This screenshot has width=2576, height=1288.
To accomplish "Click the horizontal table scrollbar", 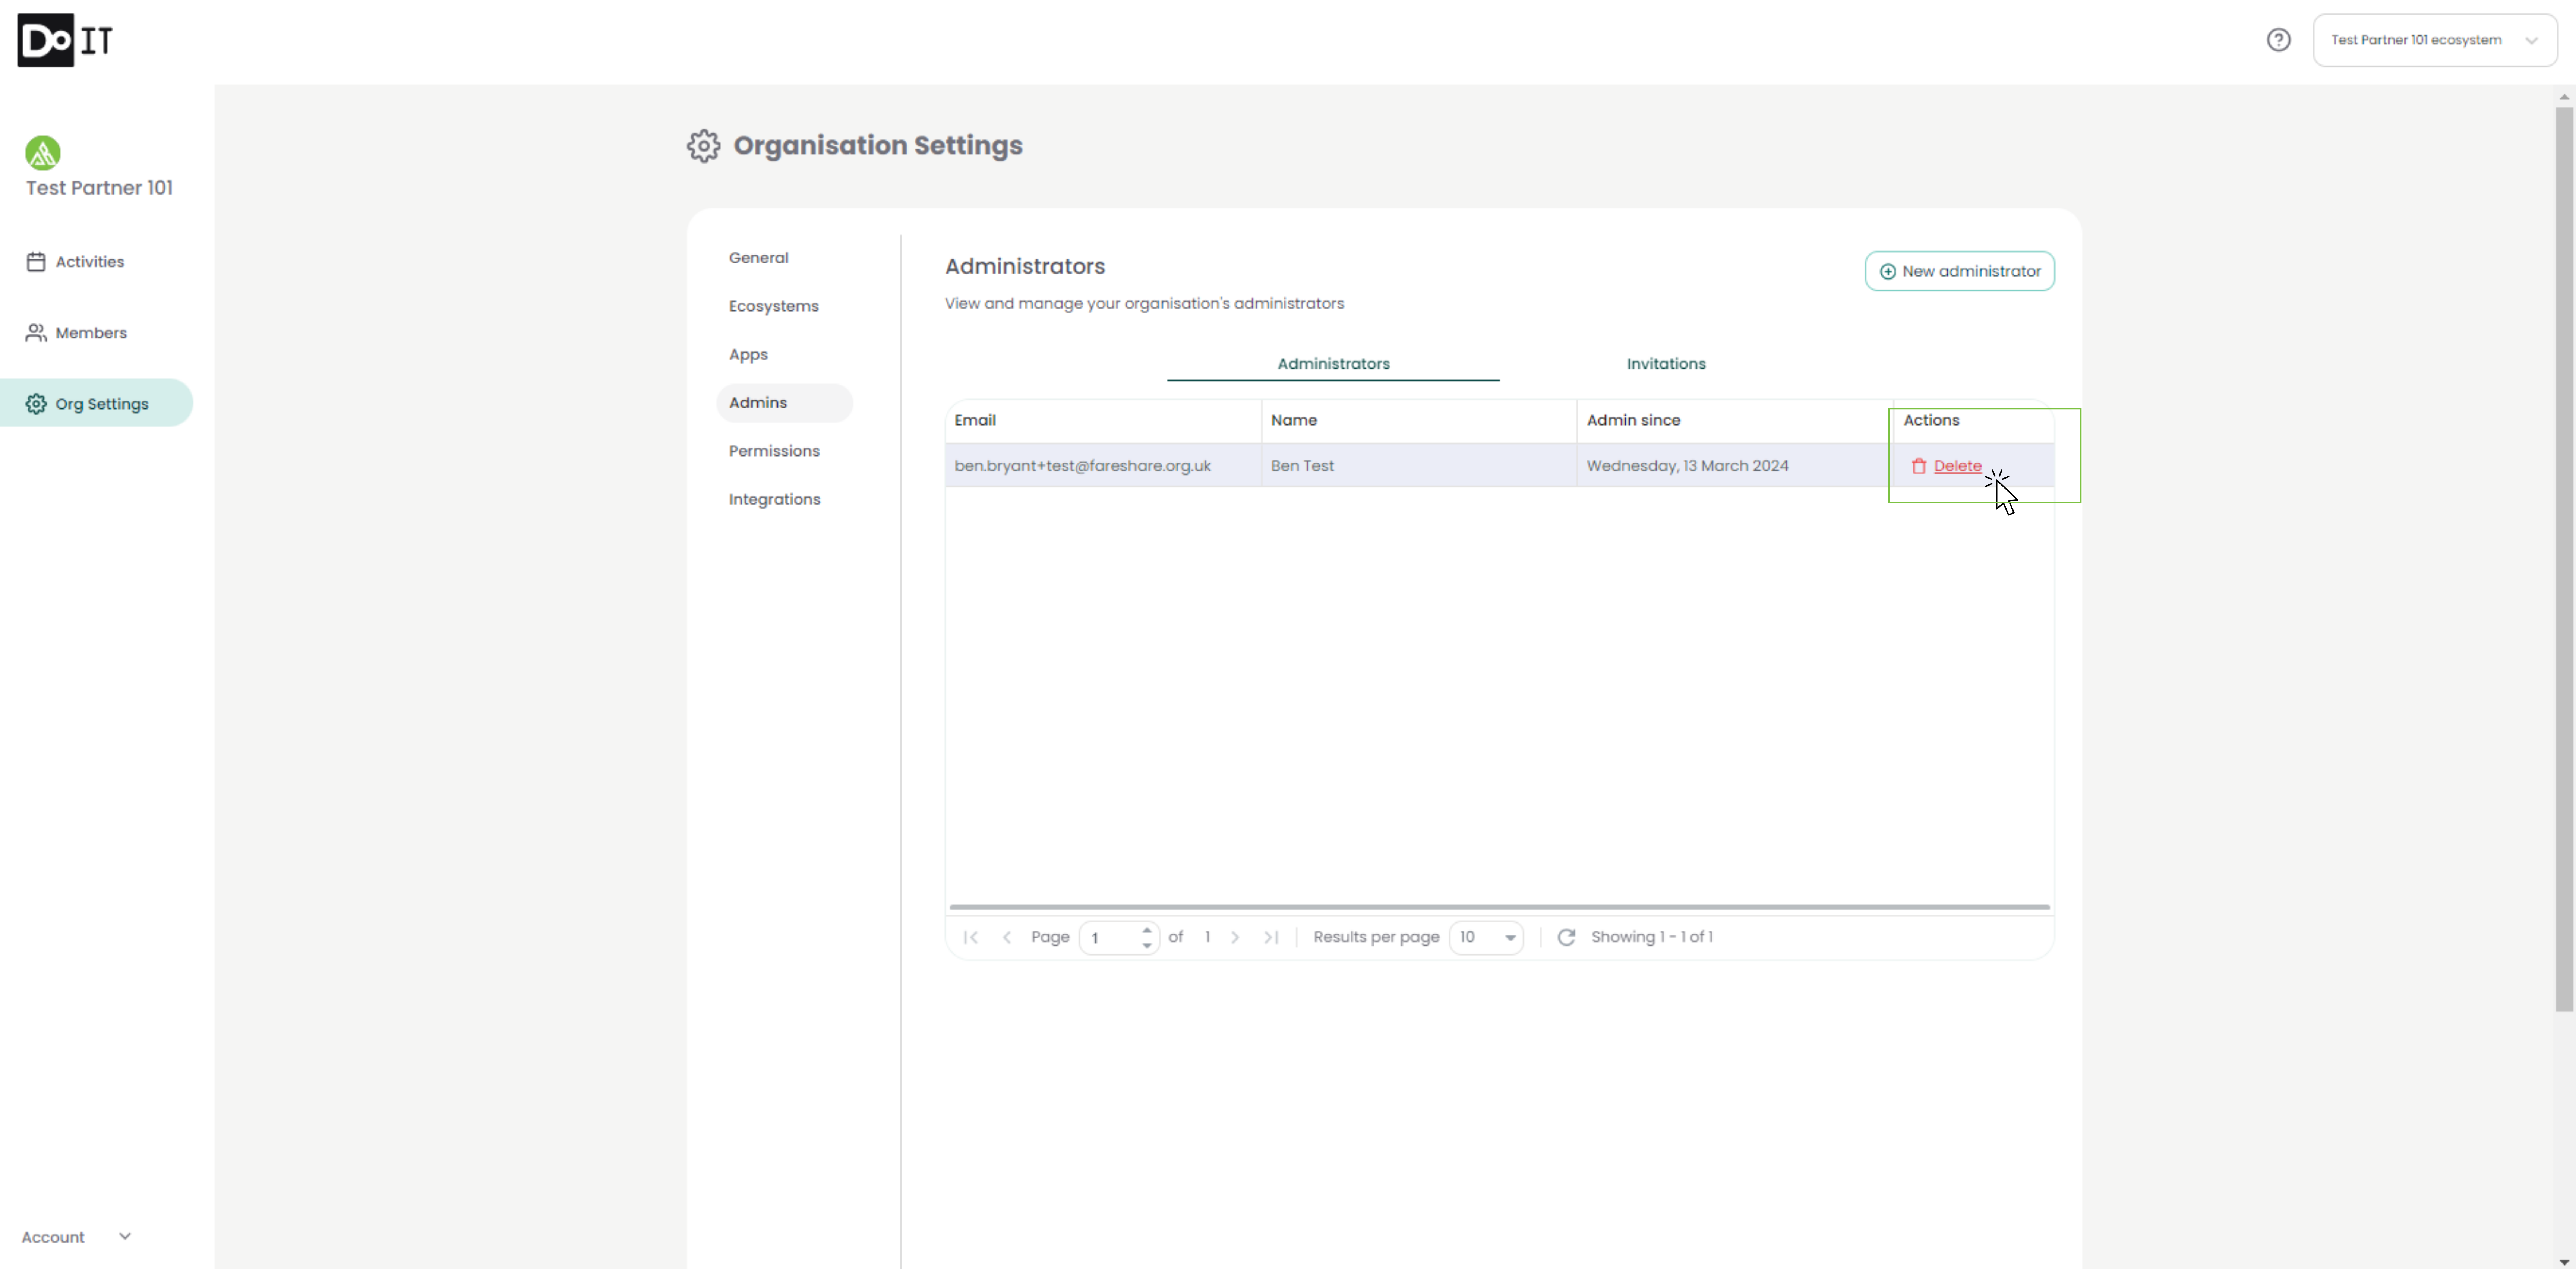I will pos(1498,907).
